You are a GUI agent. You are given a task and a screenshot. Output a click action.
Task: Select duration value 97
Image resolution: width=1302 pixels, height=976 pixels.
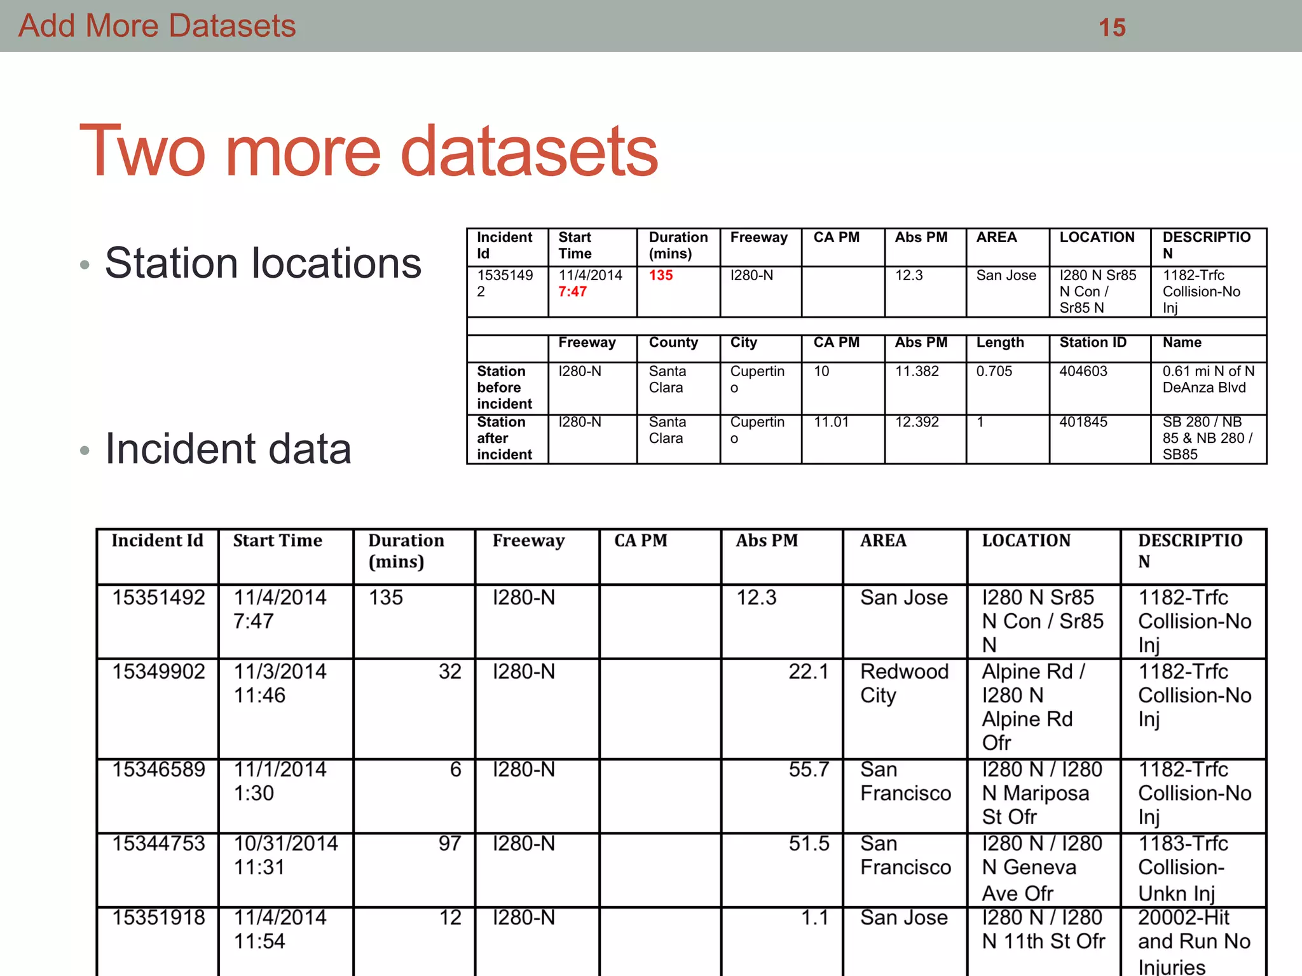pyautogui.click(x=450, y=844)
